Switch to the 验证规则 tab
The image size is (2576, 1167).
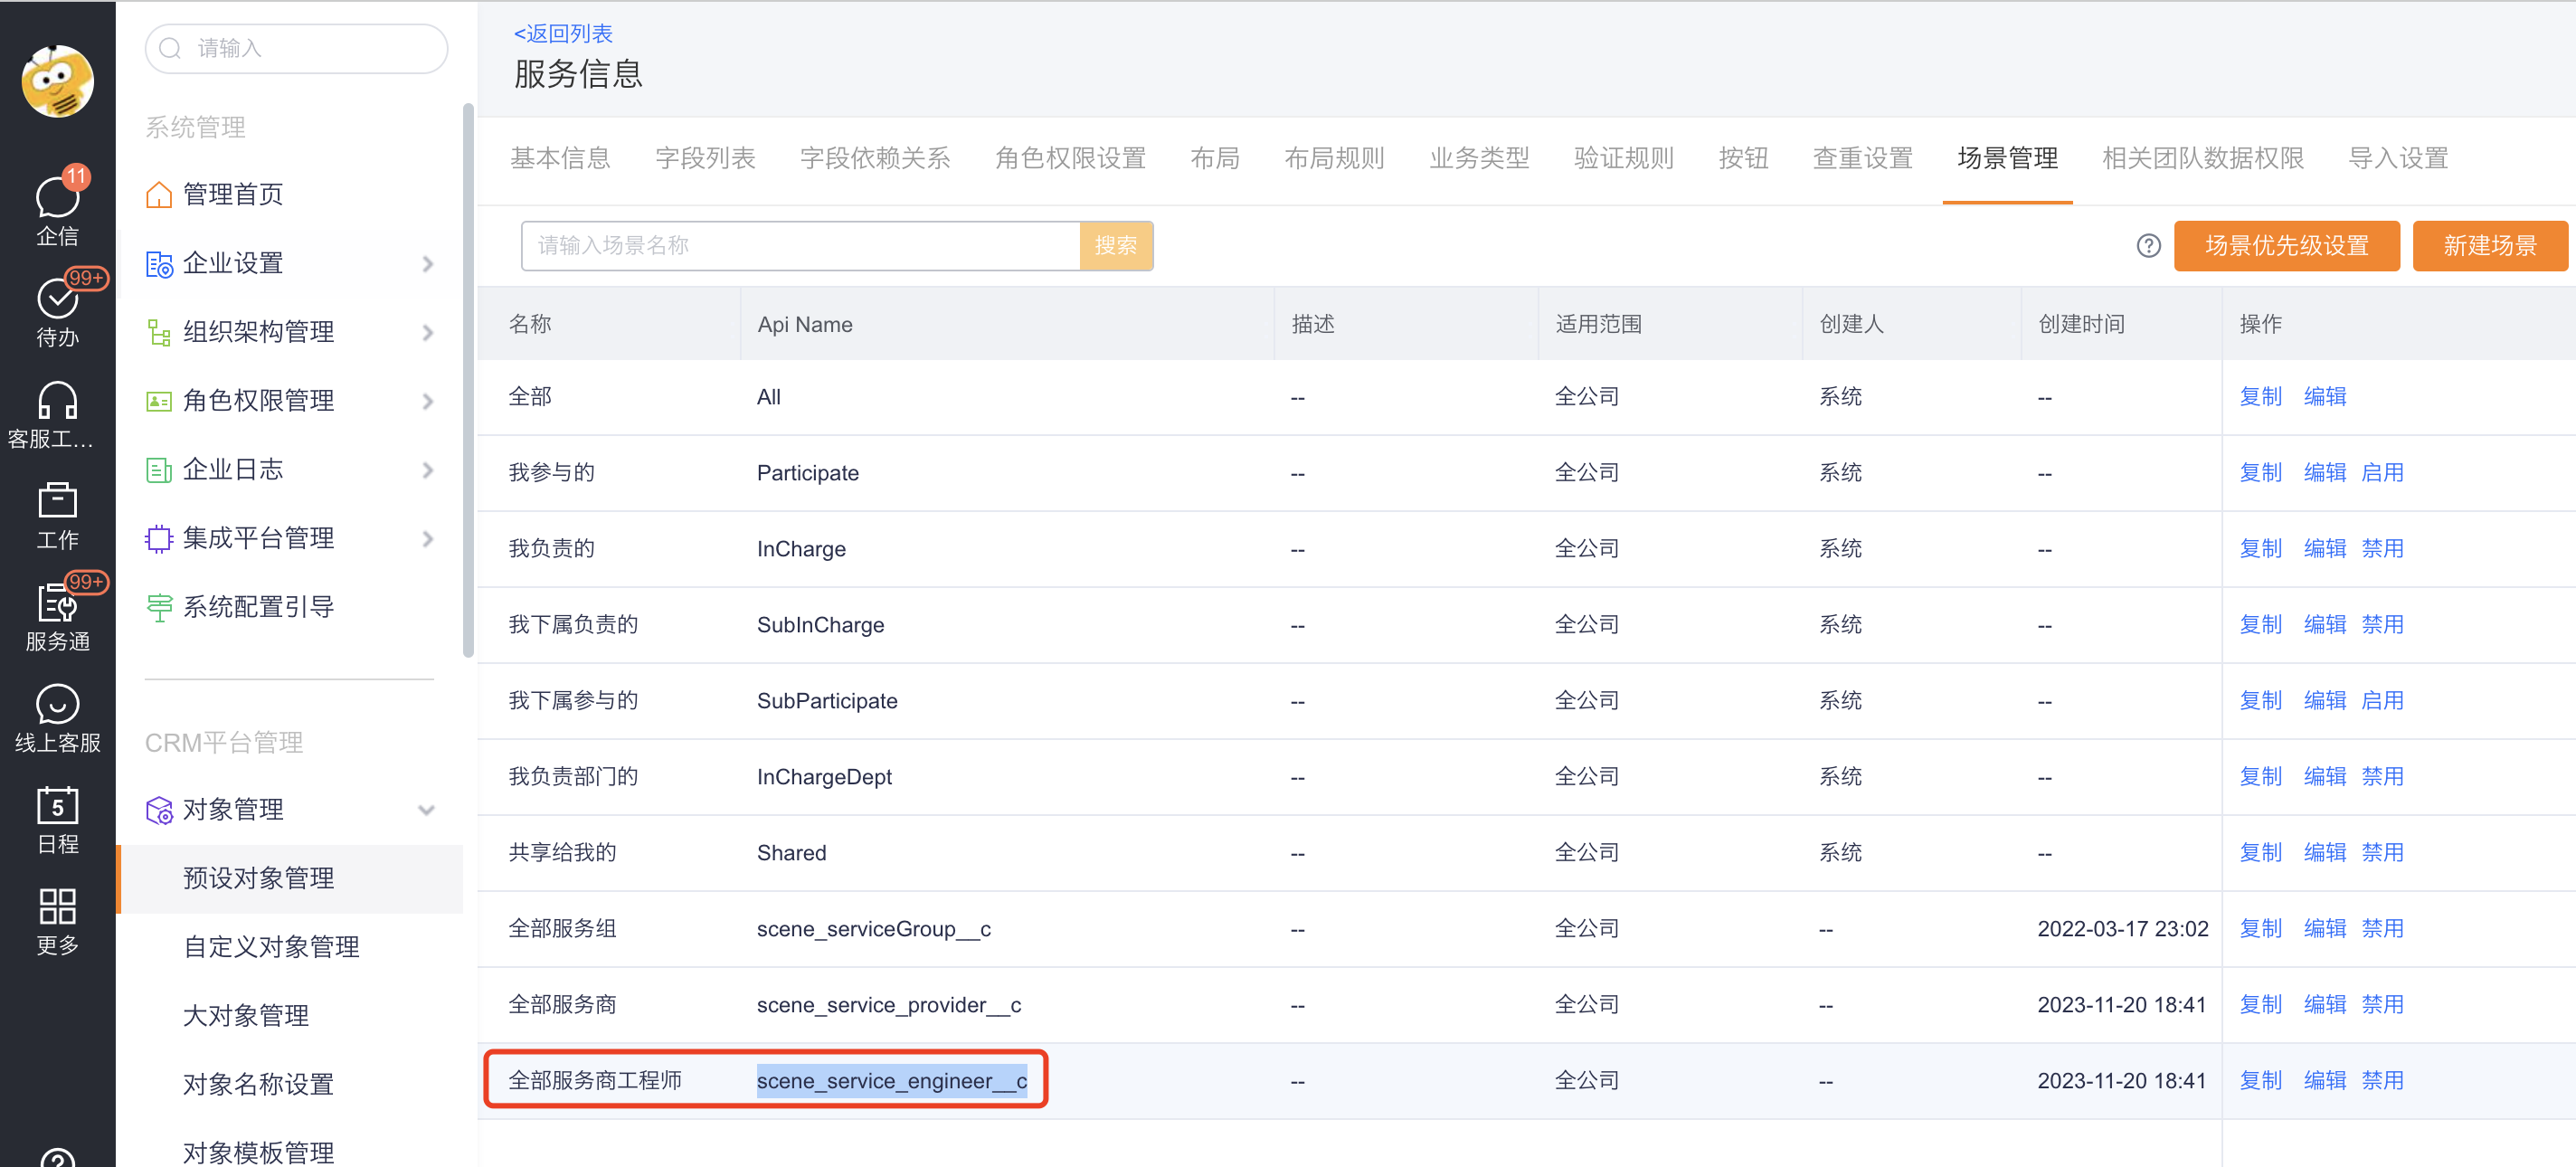(1624, 158)
